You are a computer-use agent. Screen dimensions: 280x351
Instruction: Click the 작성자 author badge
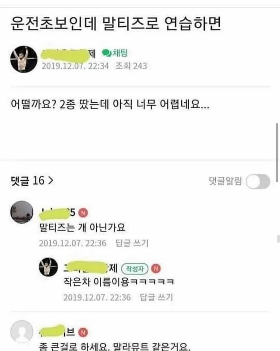135,269
